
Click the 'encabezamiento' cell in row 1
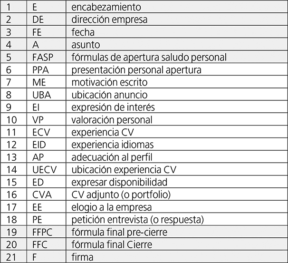[x=109, y=8]
